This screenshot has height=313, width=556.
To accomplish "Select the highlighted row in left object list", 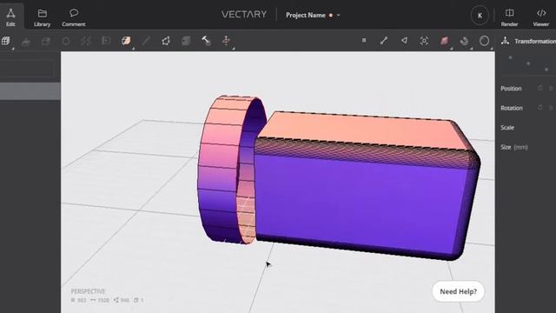I will [30, 91].
